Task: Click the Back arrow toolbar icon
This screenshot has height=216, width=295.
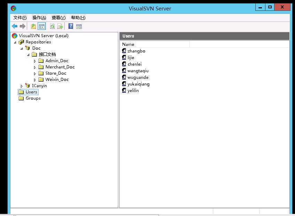Action: click(15, 26)
